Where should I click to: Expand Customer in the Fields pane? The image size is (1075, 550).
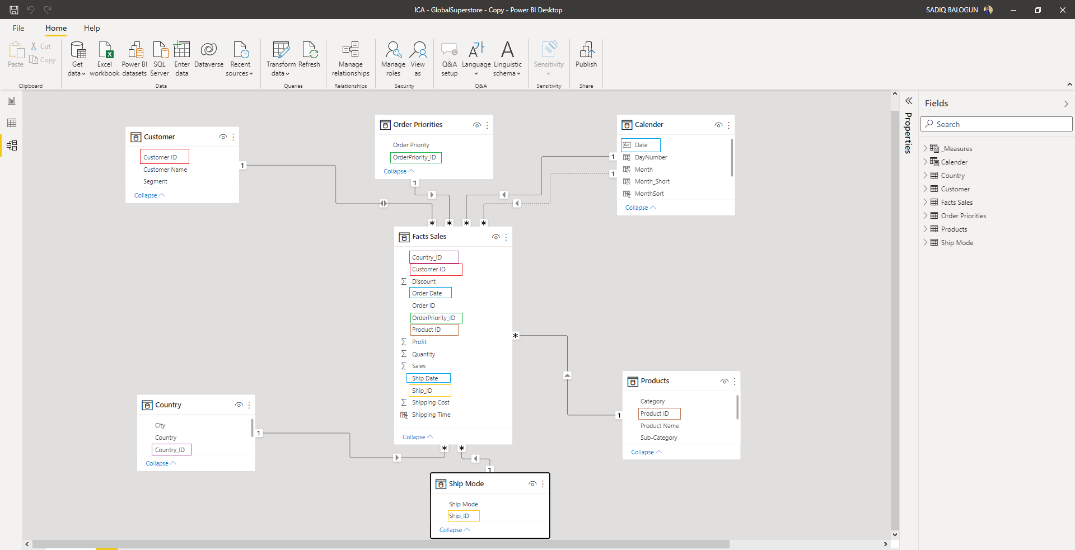pyautogui.click(x=926, y=189)
